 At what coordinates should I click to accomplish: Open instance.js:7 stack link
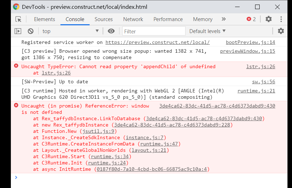(x=144, y=137)
